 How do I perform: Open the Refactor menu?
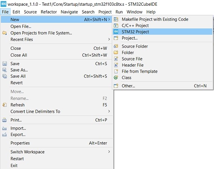[49, 12]
